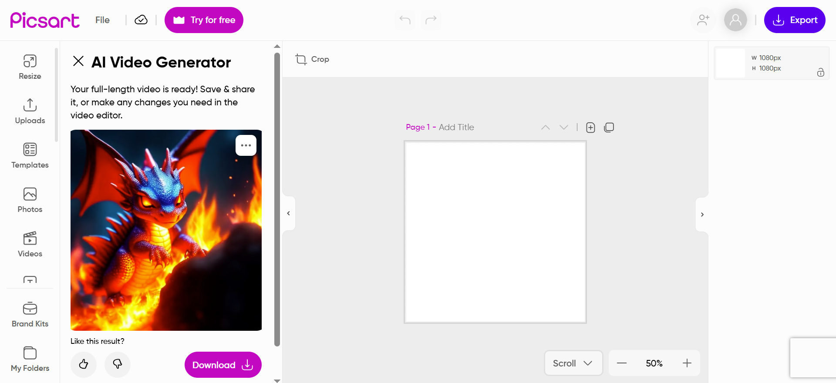Select the dragon video thumbnail
Image resolution: width=836 pixels, height=383 pixels.
point(166,230)
